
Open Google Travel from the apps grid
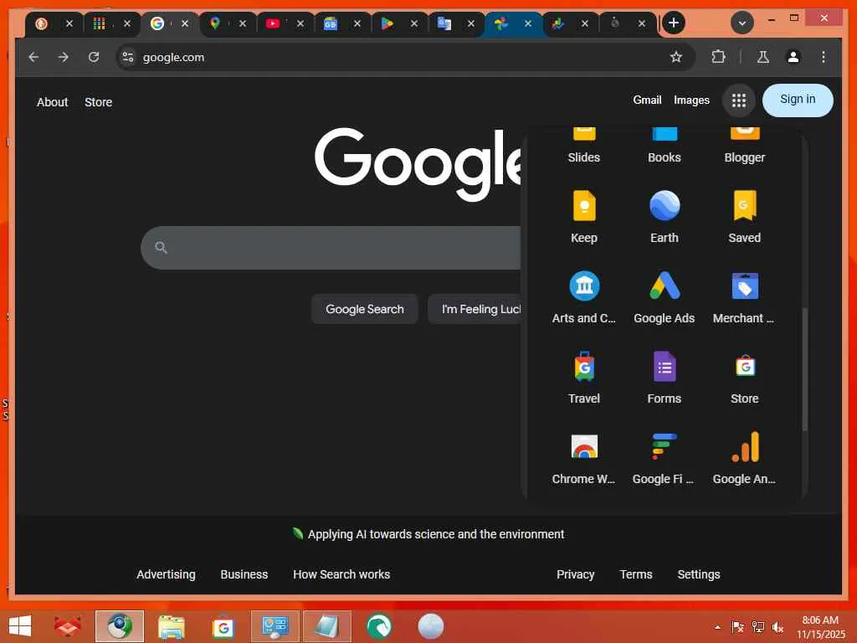point(583,378)
